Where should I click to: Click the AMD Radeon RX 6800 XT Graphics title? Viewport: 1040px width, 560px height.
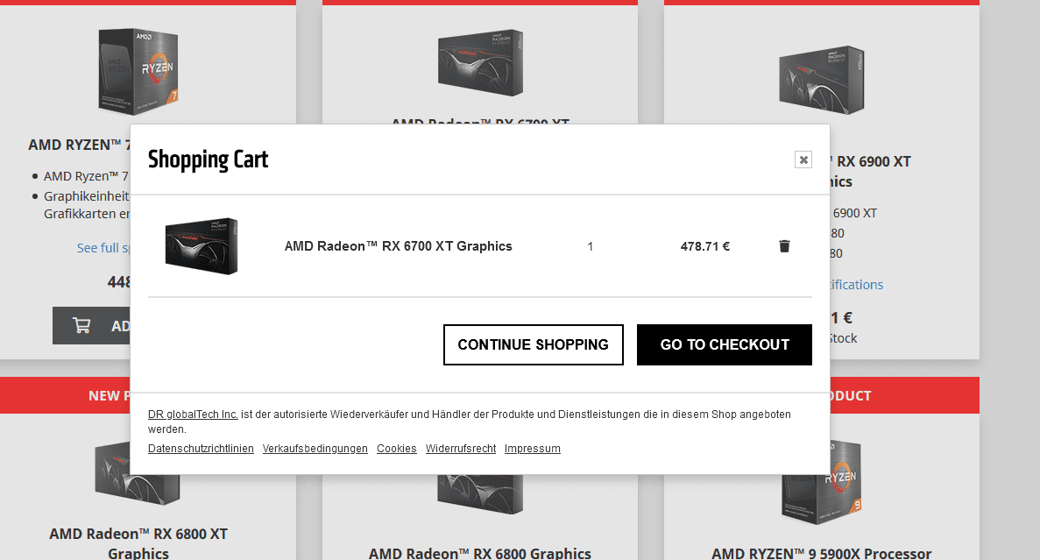(x=138, y=543)
